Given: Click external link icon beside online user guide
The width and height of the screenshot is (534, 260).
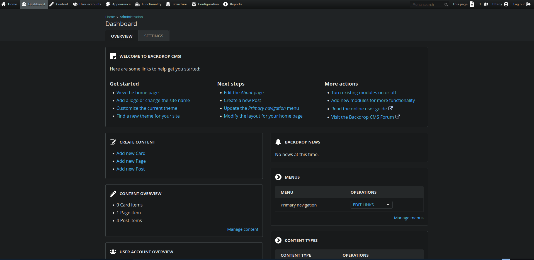Looking at the screenshot, I should [390, 108].
